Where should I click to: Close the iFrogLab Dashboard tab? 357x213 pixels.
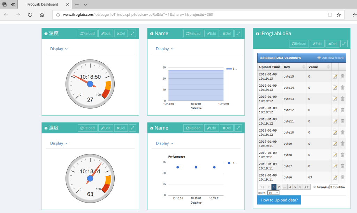(x=67, y=4)
